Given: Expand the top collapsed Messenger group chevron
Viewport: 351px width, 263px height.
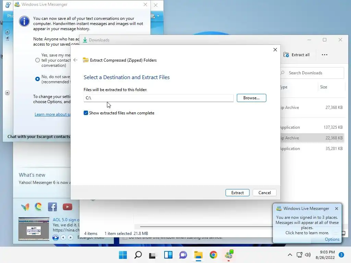Looking at the screenshot, I should click(x=7, y=32).
